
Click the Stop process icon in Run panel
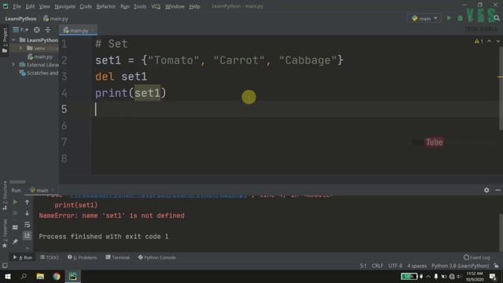[15, 213]
